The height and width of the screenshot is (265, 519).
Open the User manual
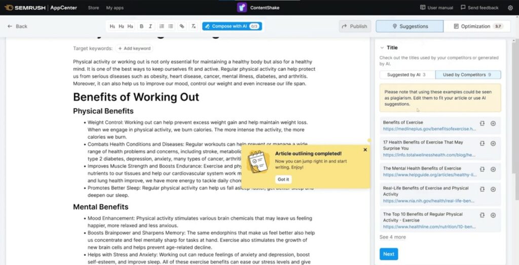click(x=436, y=8)
